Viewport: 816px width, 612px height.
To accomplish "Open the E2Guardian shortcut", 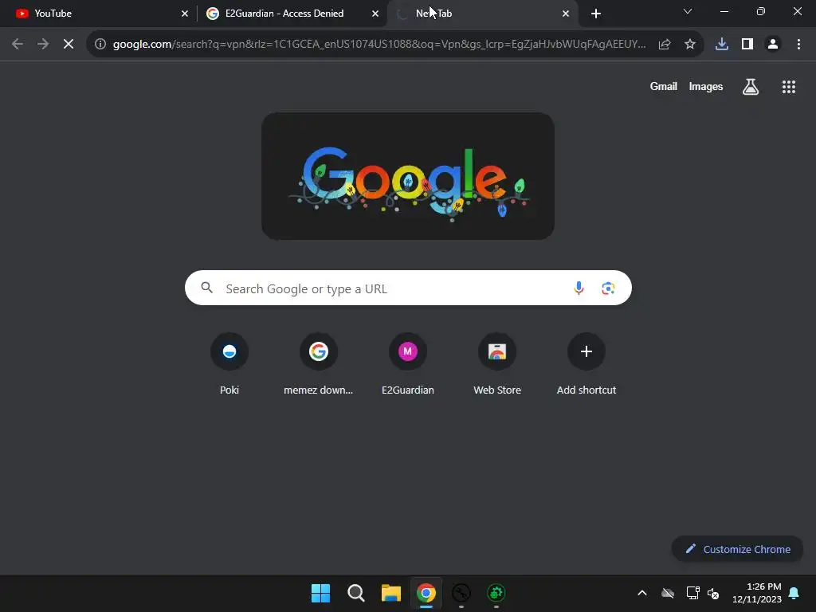I will click(408, 363).
